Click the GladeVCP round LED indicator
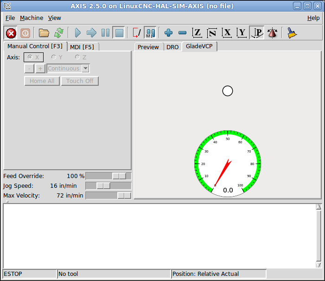 click(x=228, y=91)
